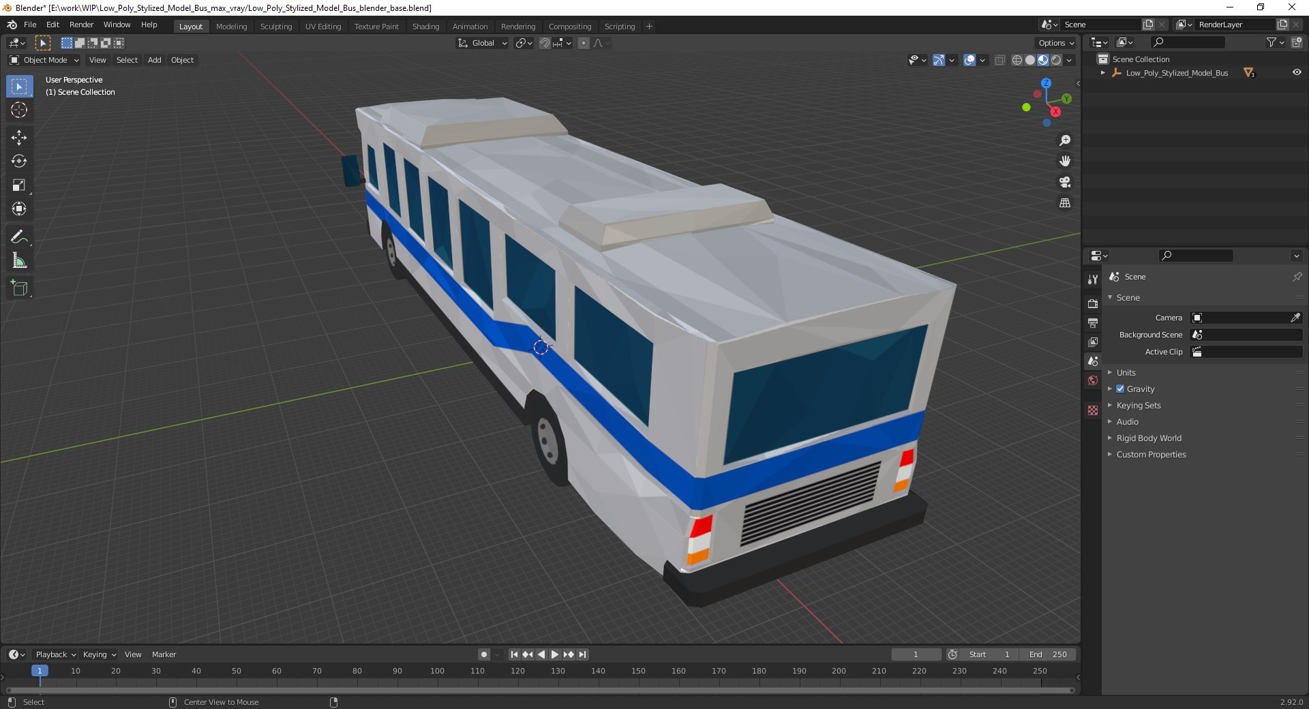
Task: Jump to the timeline end frame
Action: point(582,654)
